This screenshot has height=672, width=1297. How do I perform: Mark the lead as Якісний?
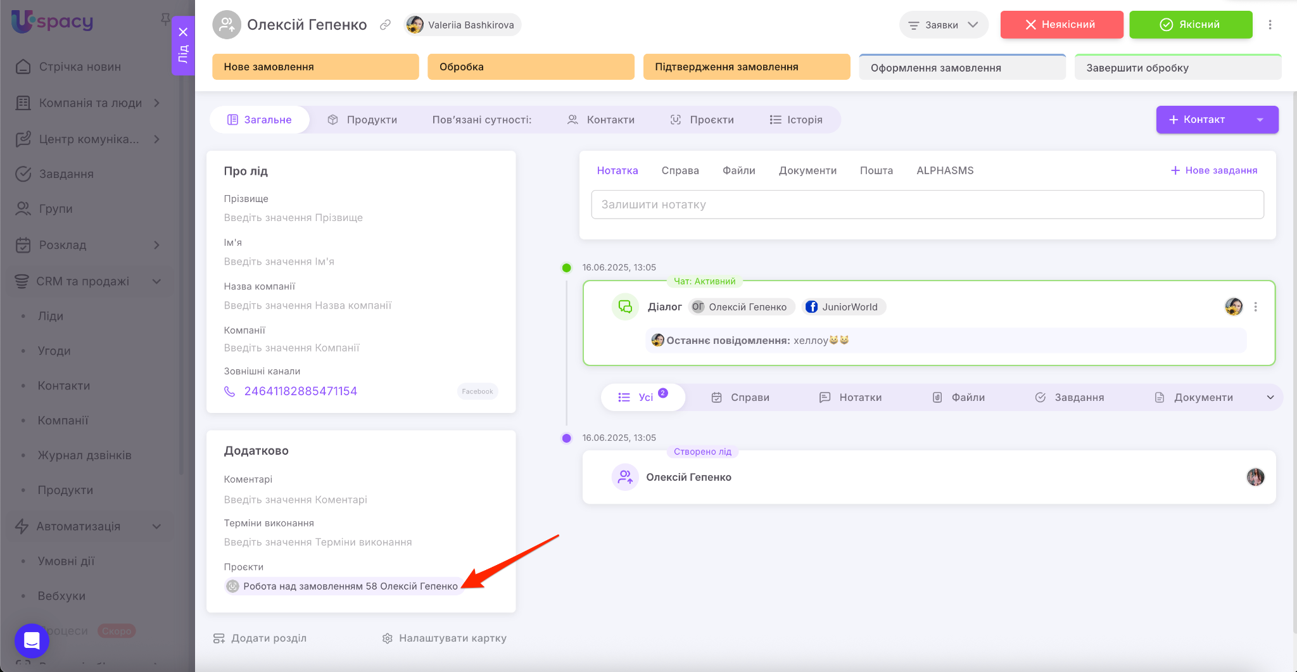point(1190,25)
